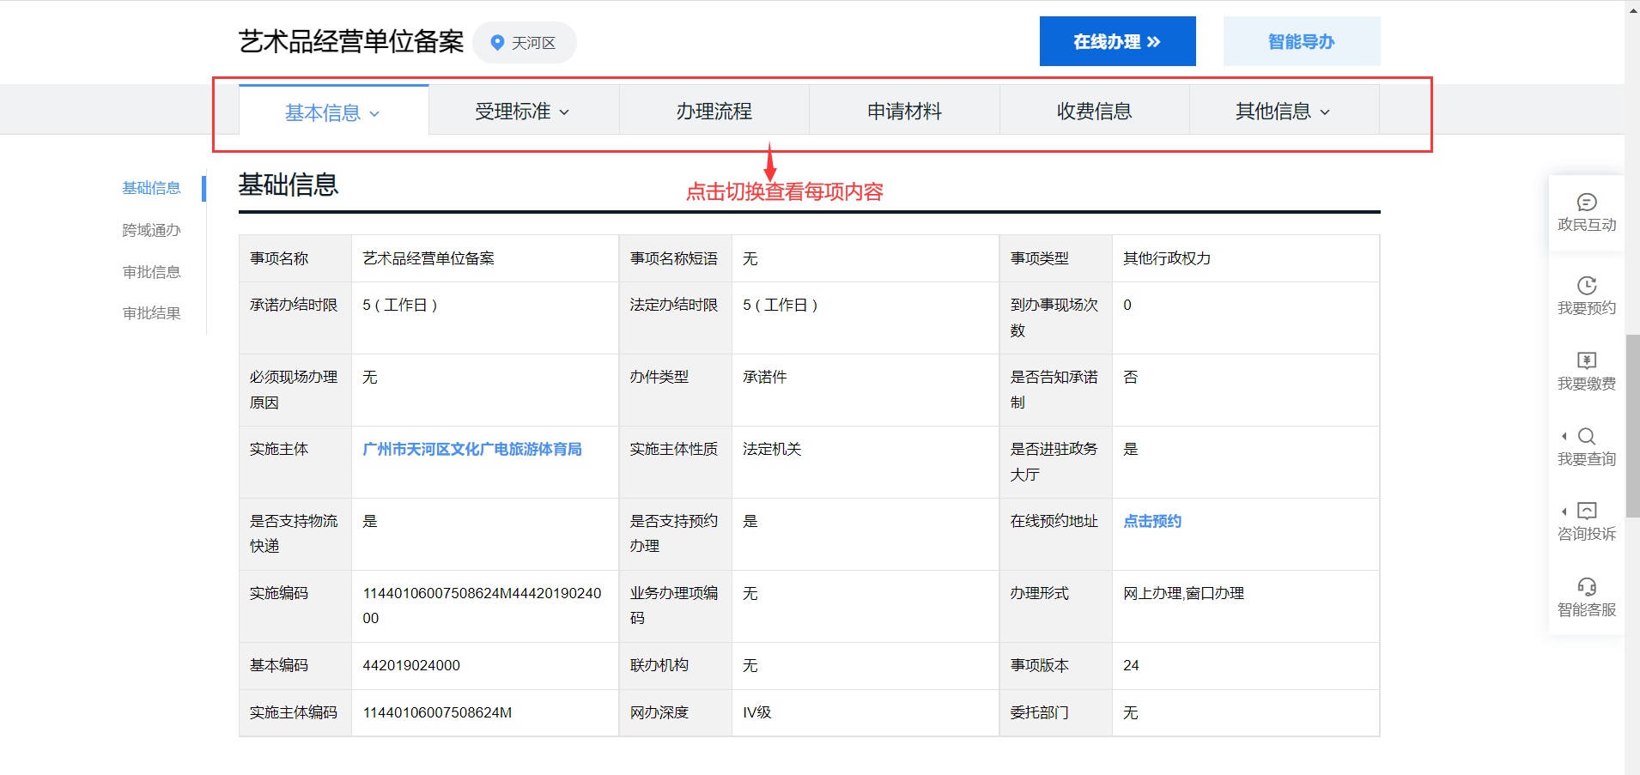Screen dimensions: 1640x775
Task: Click the 政民互动 chat bubble icon
Action: 1586,203
